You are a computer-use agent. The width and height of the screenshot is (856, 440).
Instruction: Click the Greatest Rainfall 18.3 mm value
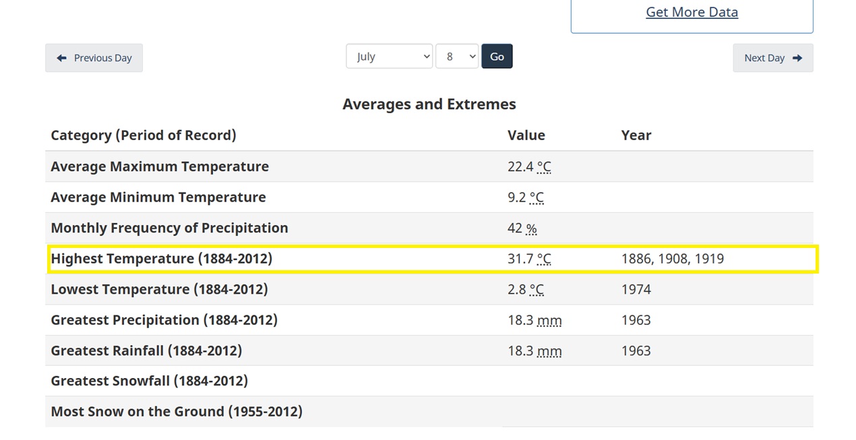[534, 351]
